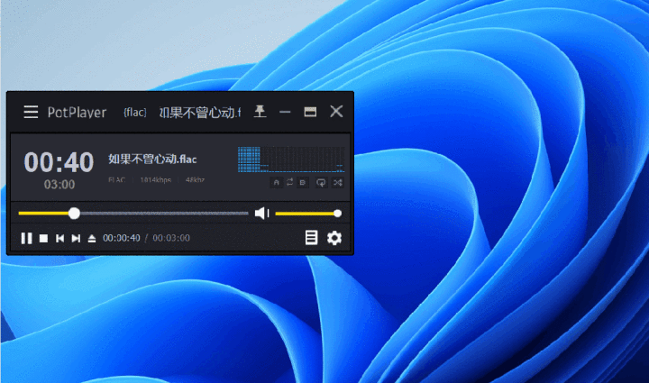Click the large 00:40 elapsed time display

coord(59,162)
